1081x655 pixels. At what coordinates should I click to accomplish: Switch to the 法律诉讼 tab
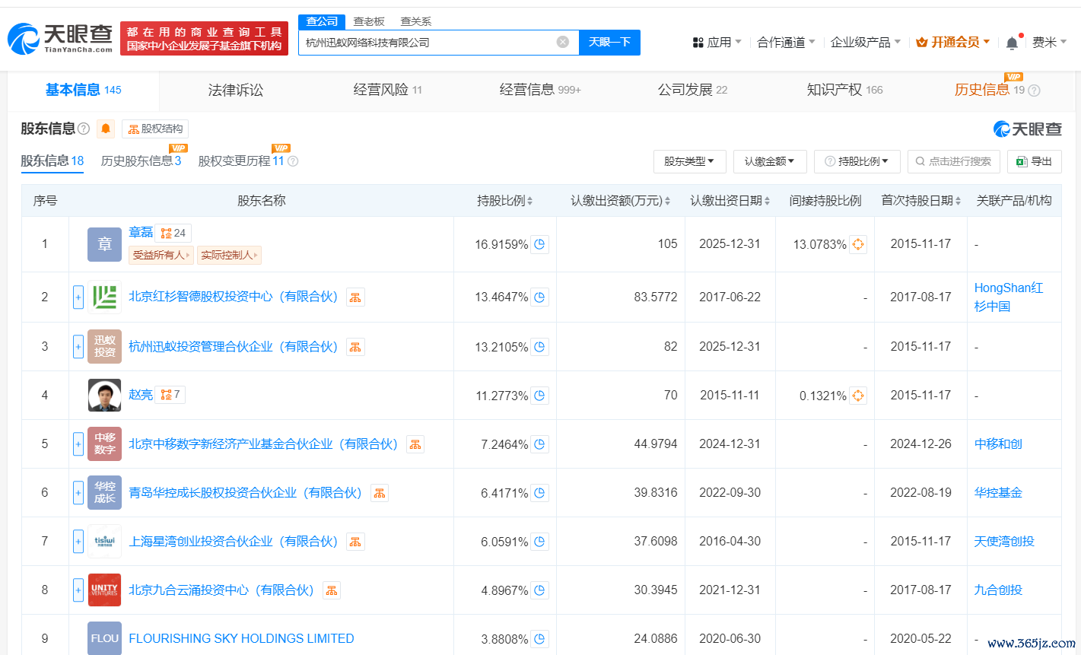tap(236, 91)
